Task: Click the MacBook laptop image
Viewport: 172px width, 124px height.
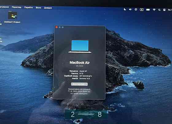Action: coord(80,46)
